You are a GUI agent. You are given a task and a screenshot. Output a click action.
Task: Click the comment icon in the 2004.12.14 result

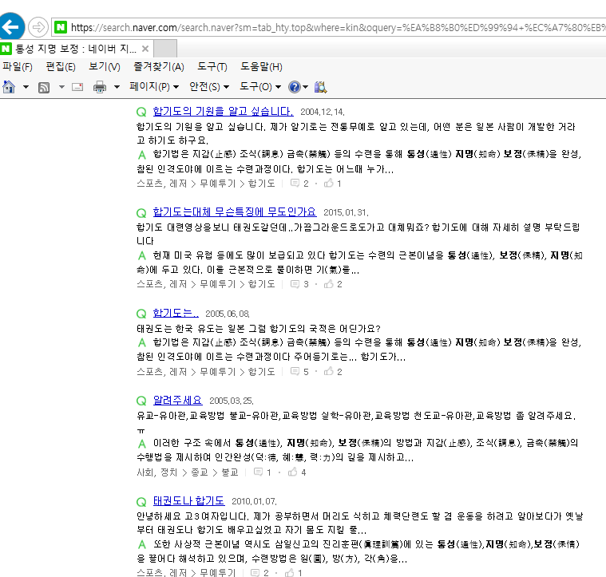pos(295,183)
